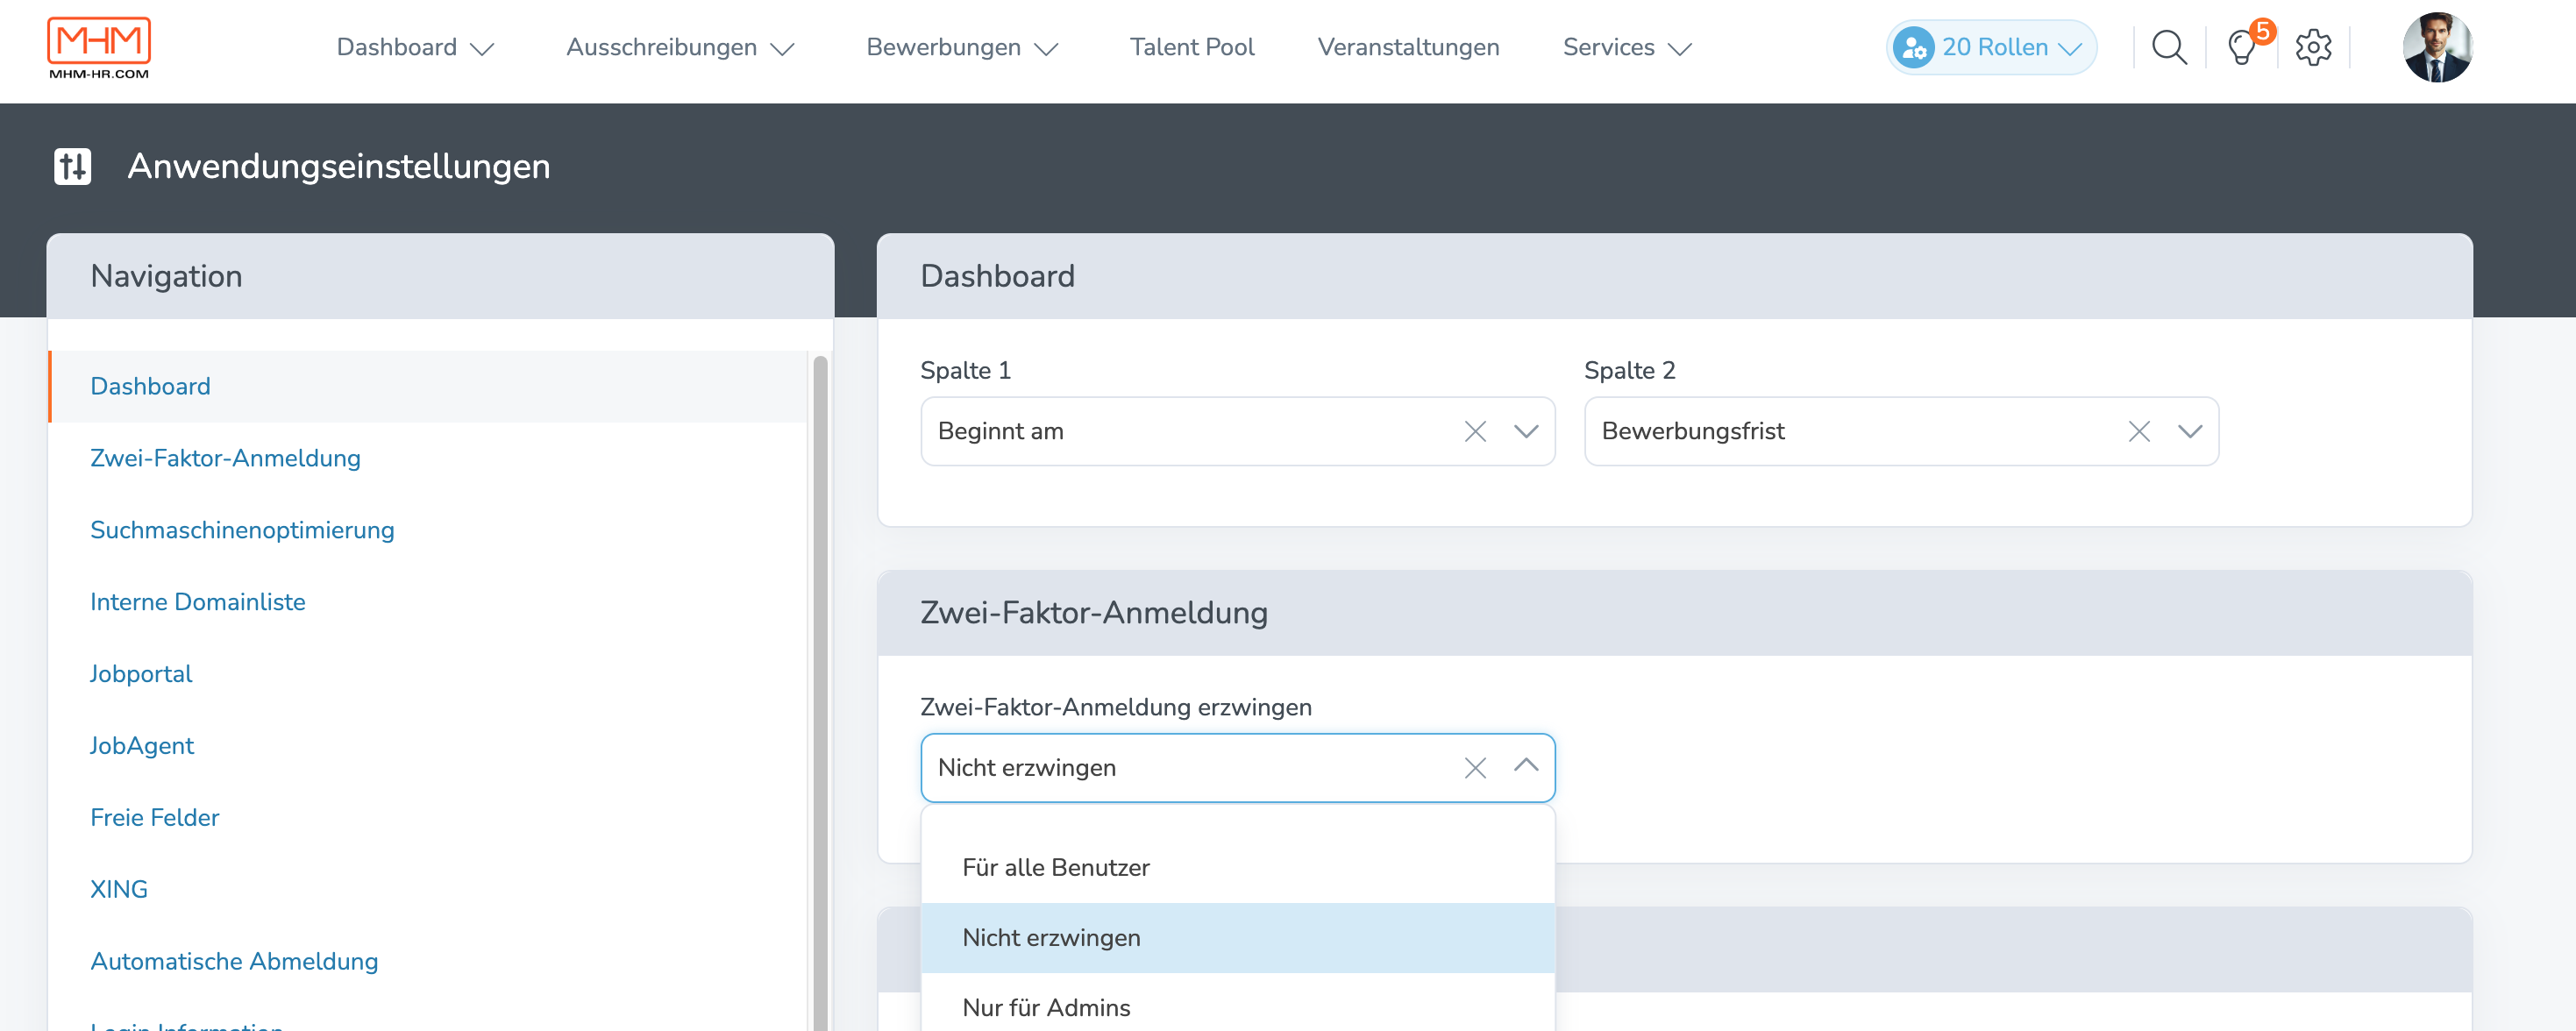The height and width of the screenshot is (1031, 2576).
Task: Click the profile avatar picture
Action: pos(2438,47)
